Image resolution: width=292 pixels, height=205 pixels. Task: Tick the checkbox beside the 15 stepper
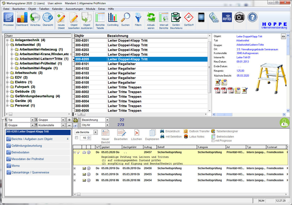click(76, 138)
